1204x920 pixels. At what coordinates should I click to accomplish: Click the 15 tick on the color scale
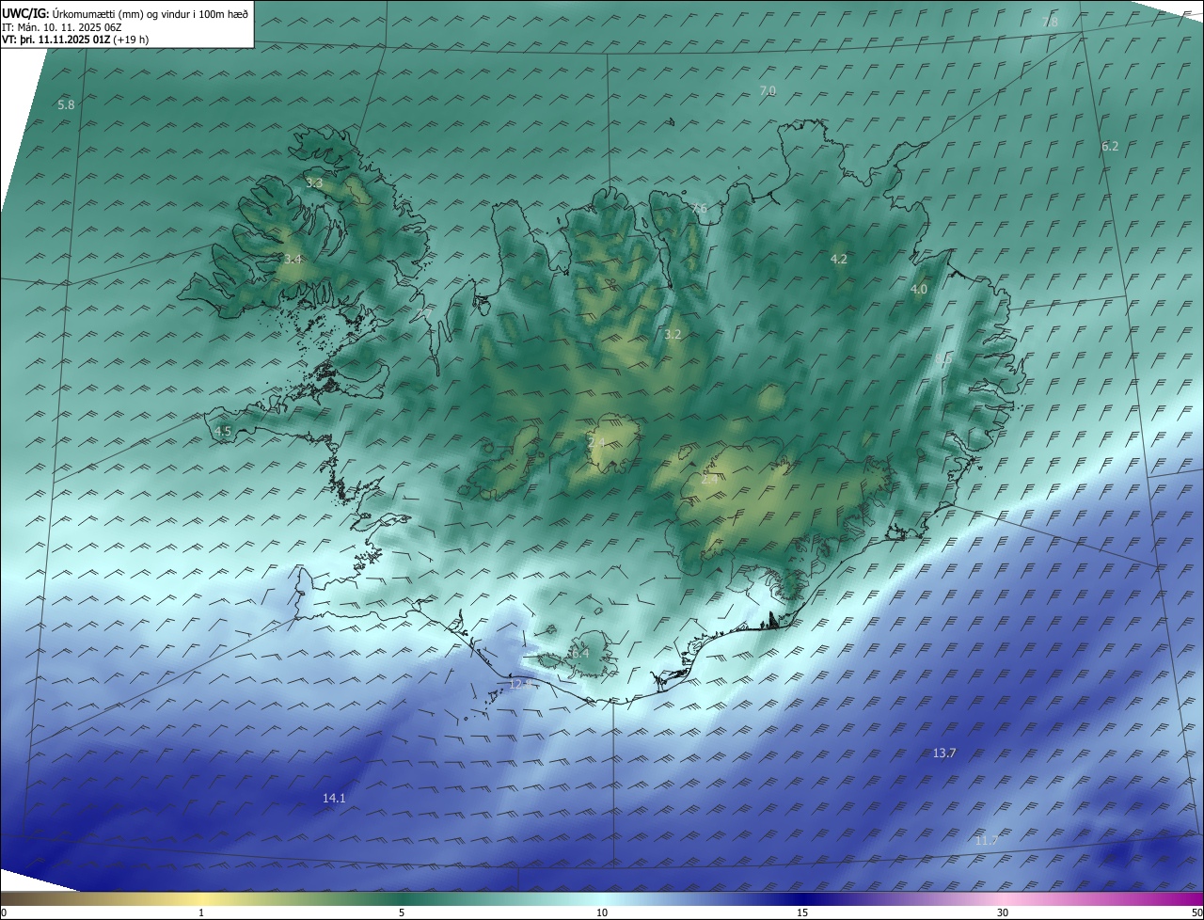tap(802, 913)
